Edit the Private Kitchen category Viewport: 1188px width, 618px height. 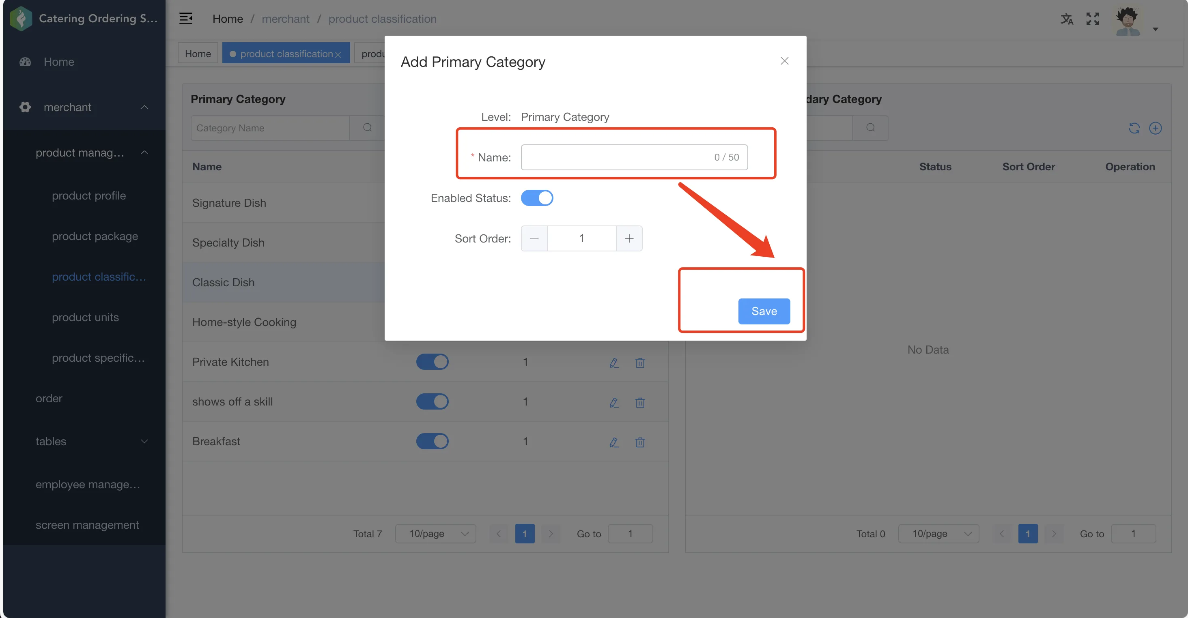(614, 363)
